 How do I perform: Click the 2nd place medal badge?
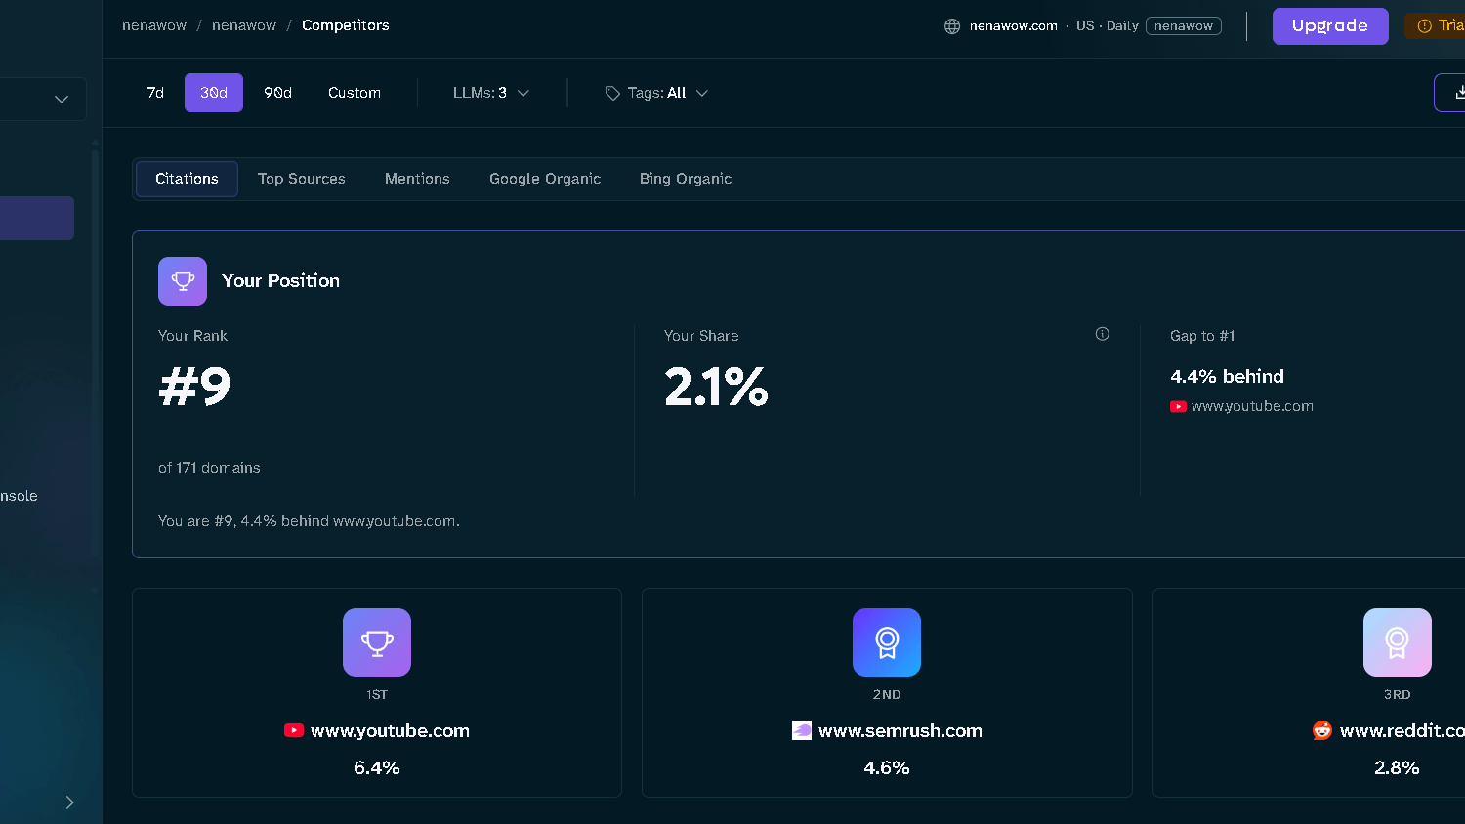click(x=887, y=642)
